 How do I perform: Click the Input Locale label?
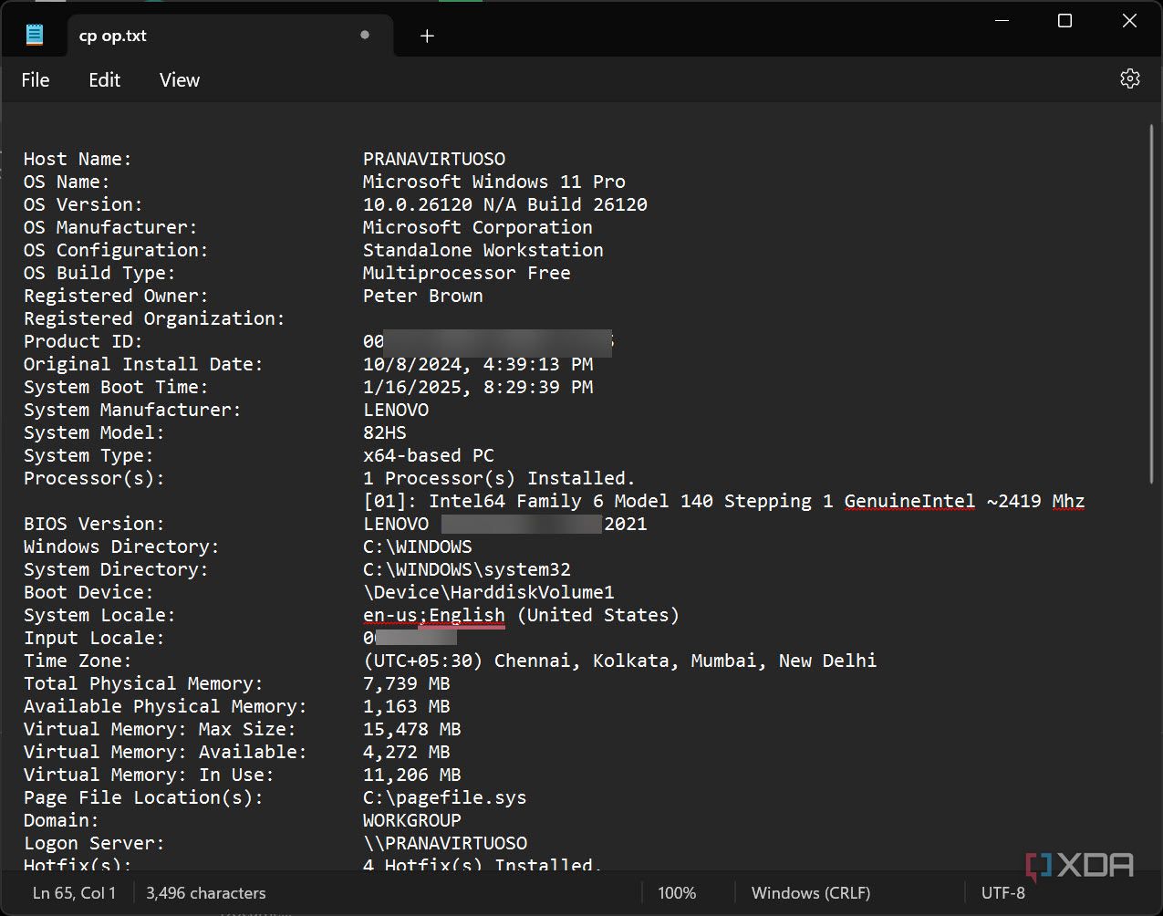(94, 638)
